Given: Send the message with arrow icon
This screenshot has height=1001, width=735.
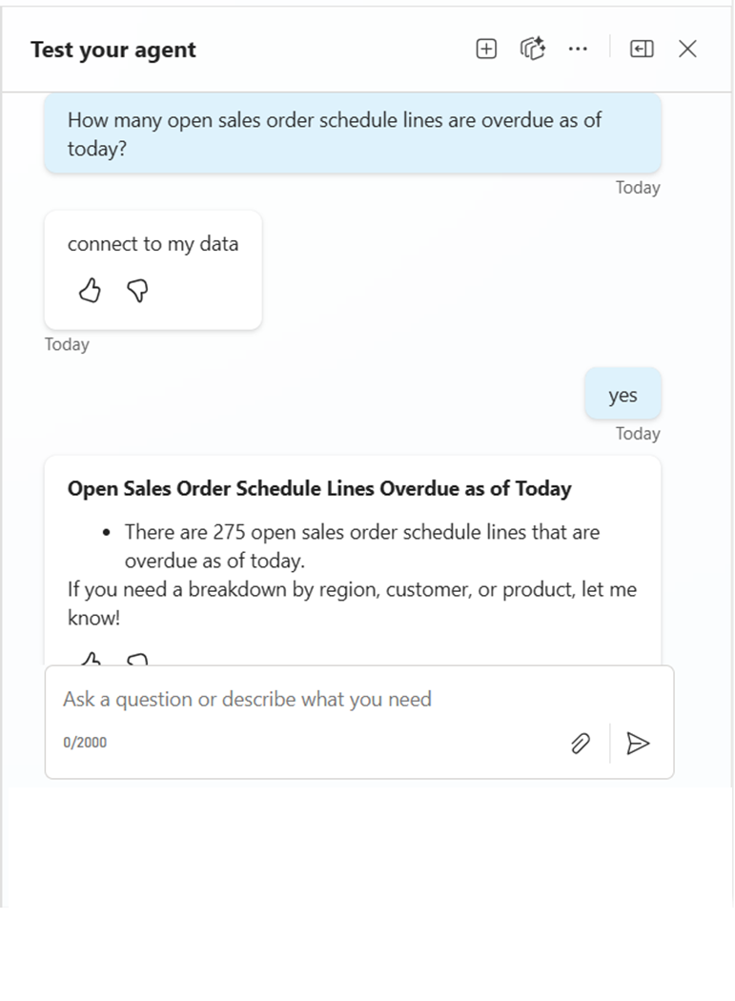Looking at the screenshot, I should 638,744.
